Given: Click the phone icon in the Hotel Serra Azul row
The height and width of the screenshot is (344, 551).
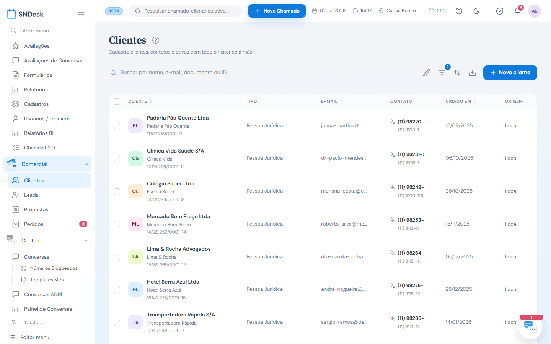Looking at the screenshot, I should coord(393,286).
